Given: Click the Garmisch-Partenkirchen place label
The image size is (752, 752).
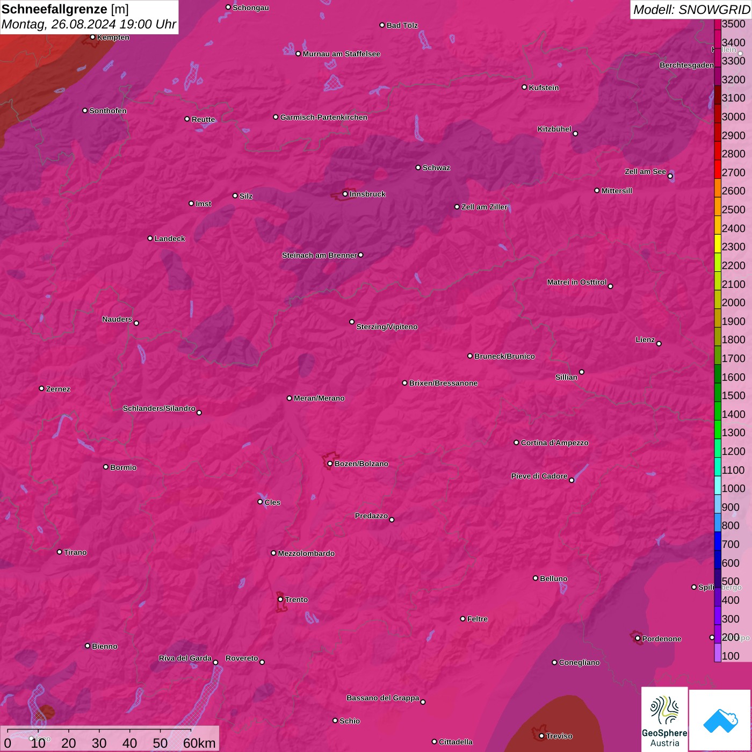Looking at the screenshot, I should click(323, 117).
